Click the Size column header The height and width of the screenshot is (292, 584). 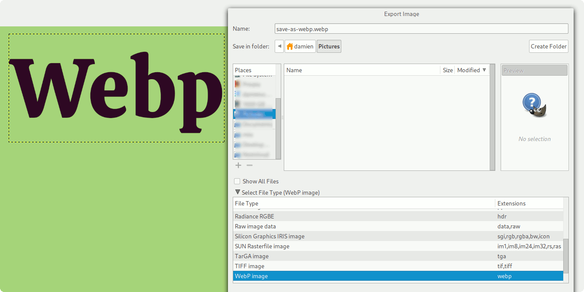[x=447, y=70]
